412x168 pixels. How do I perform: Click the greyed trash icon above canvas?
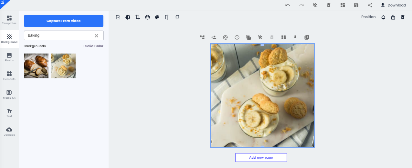tap(272, 37)
